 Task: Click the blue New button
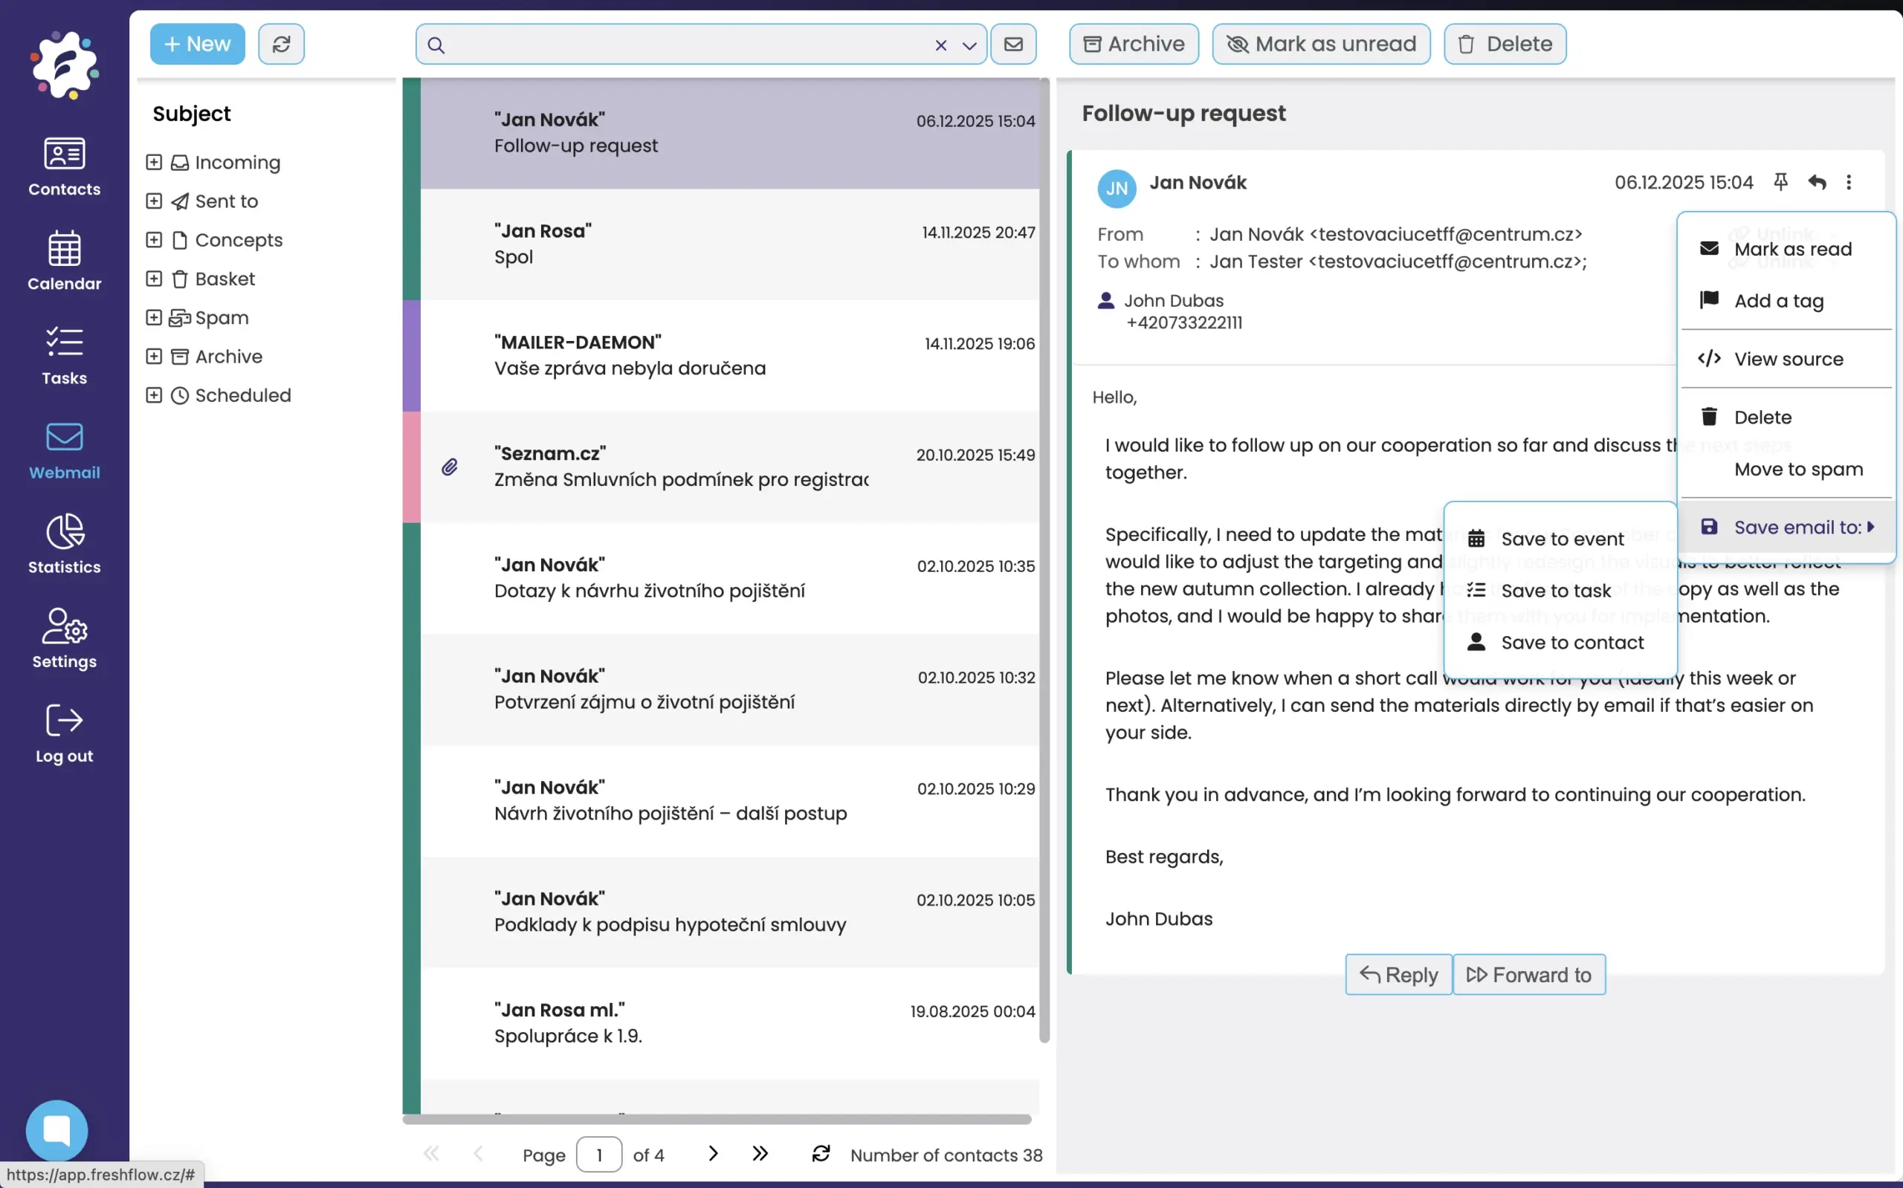(x=197, y=44)
